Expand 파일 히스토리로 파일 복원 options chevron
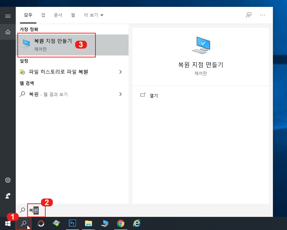The height and width of the screenshot is (230, 287). pyautogui.click(x=120, y=72)
